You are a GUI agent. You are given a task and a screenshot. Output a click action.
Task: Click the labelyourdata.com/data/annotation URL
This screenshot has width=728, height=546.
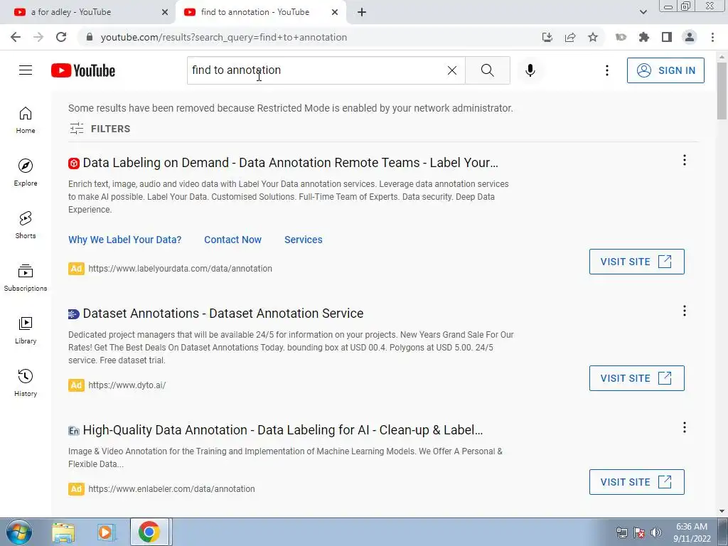(x=180, y=268)
